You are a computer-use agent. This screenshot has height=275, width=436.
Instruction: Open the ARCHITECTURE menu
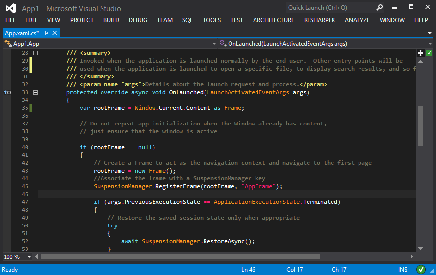click(x=274, y=20)
